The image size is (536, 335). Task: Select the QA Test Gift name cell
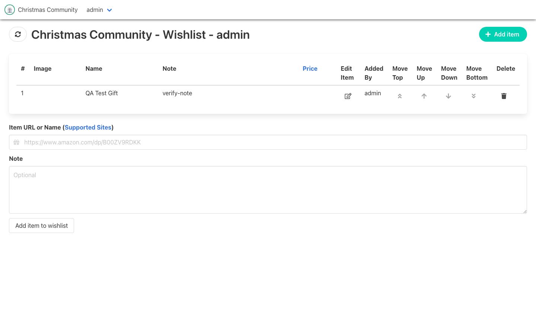[102, 93]
